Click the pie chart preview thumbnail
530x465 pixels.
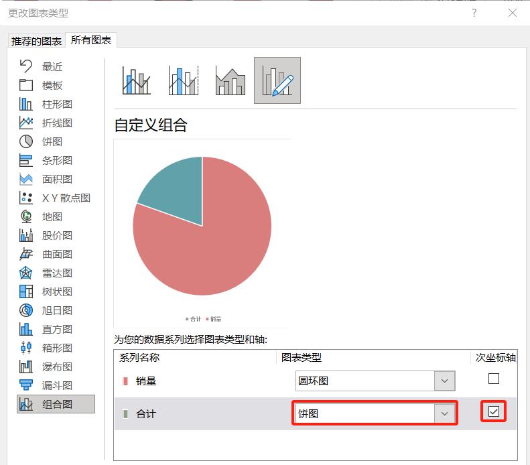point(202,233)
